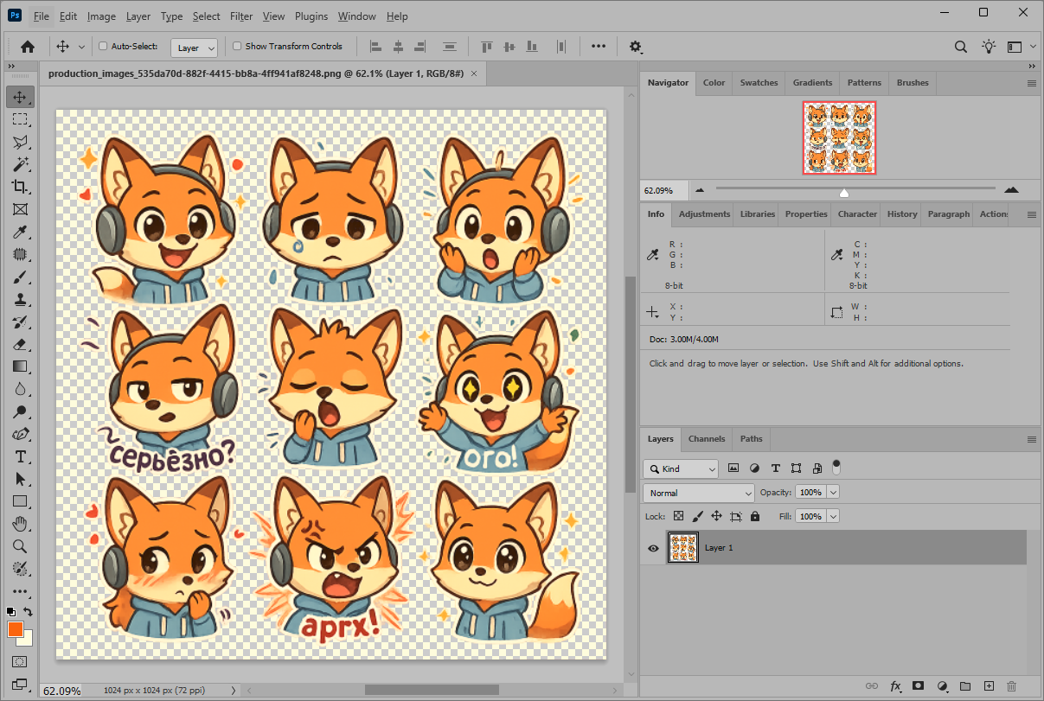
Task: Open the Filter menu
Action: 241,16
